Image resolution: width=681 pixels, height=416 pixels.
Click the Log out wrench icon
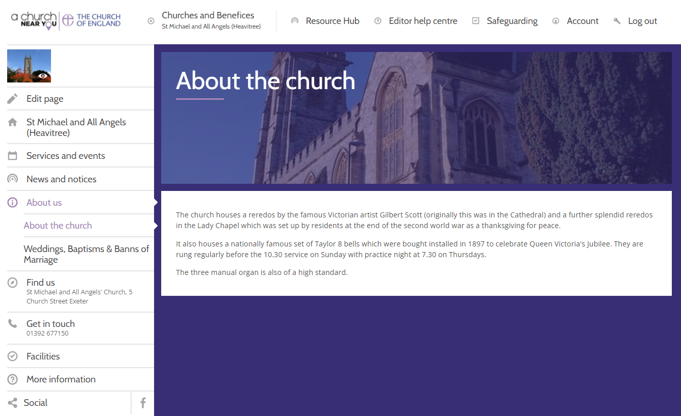click(x=617, y=21)
